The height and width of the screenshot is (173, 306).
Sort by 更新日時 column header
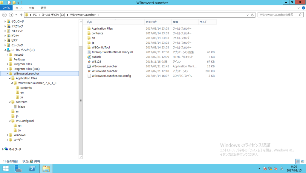158,22
